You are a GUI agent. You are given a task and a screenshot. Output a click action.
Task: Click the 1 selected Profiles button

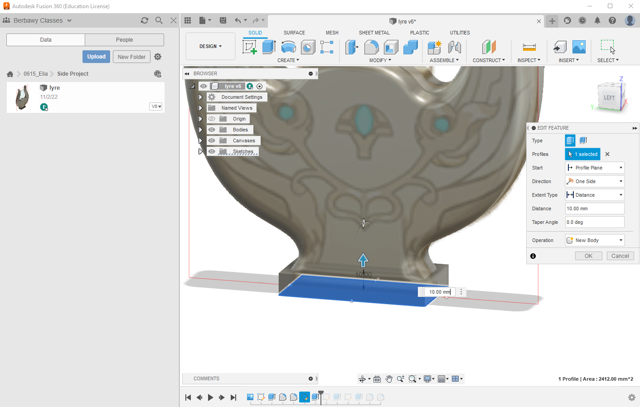(x=583, y=154)
